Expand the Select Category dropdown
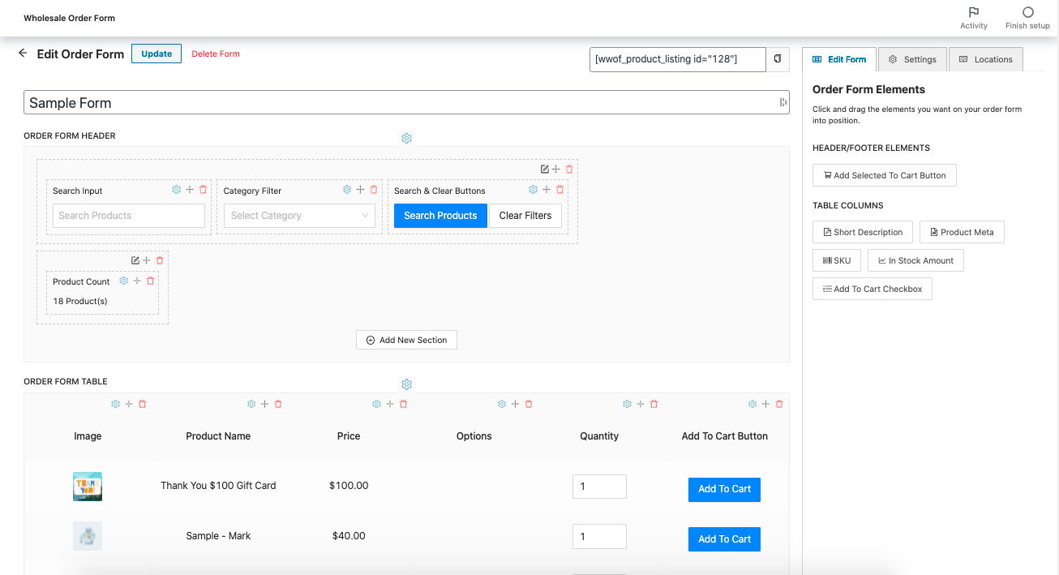The image size is (1059, 575). 299,216
